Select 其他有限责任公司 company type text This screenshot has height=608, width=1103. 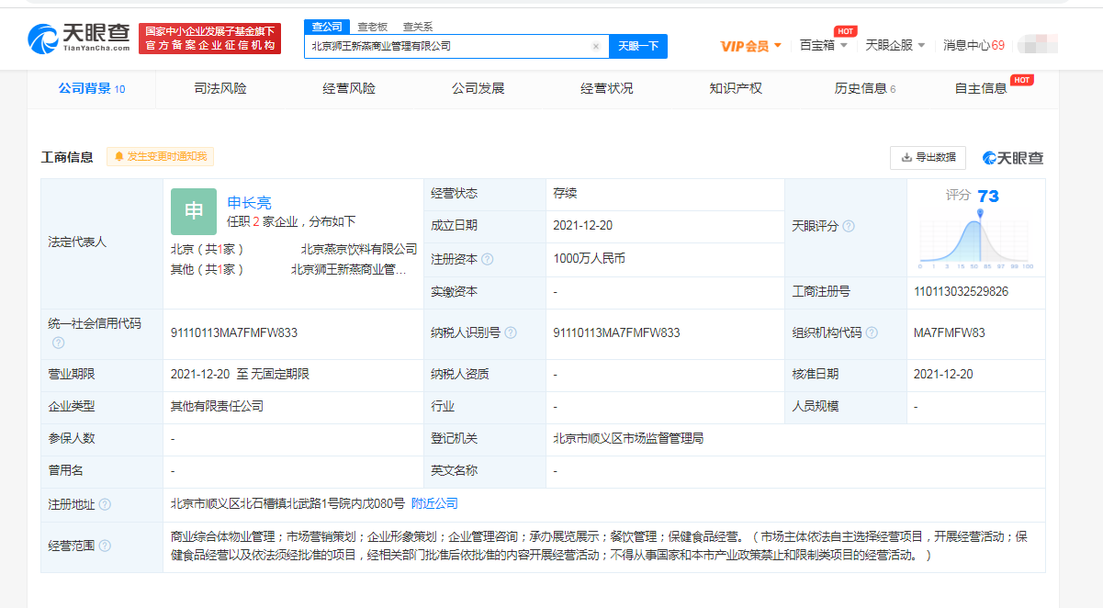coord(217,406)
